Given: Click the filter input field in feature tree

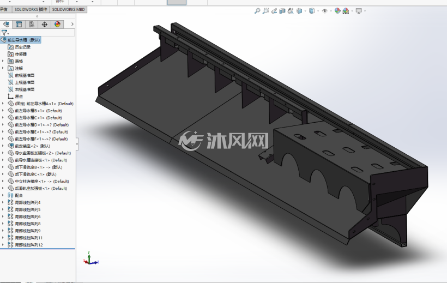Looking at the screenshot, I should [41, 33].
